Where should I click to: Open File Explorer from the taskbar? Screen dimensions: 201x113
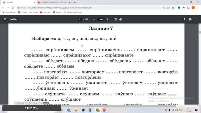[x=76, y=110]
